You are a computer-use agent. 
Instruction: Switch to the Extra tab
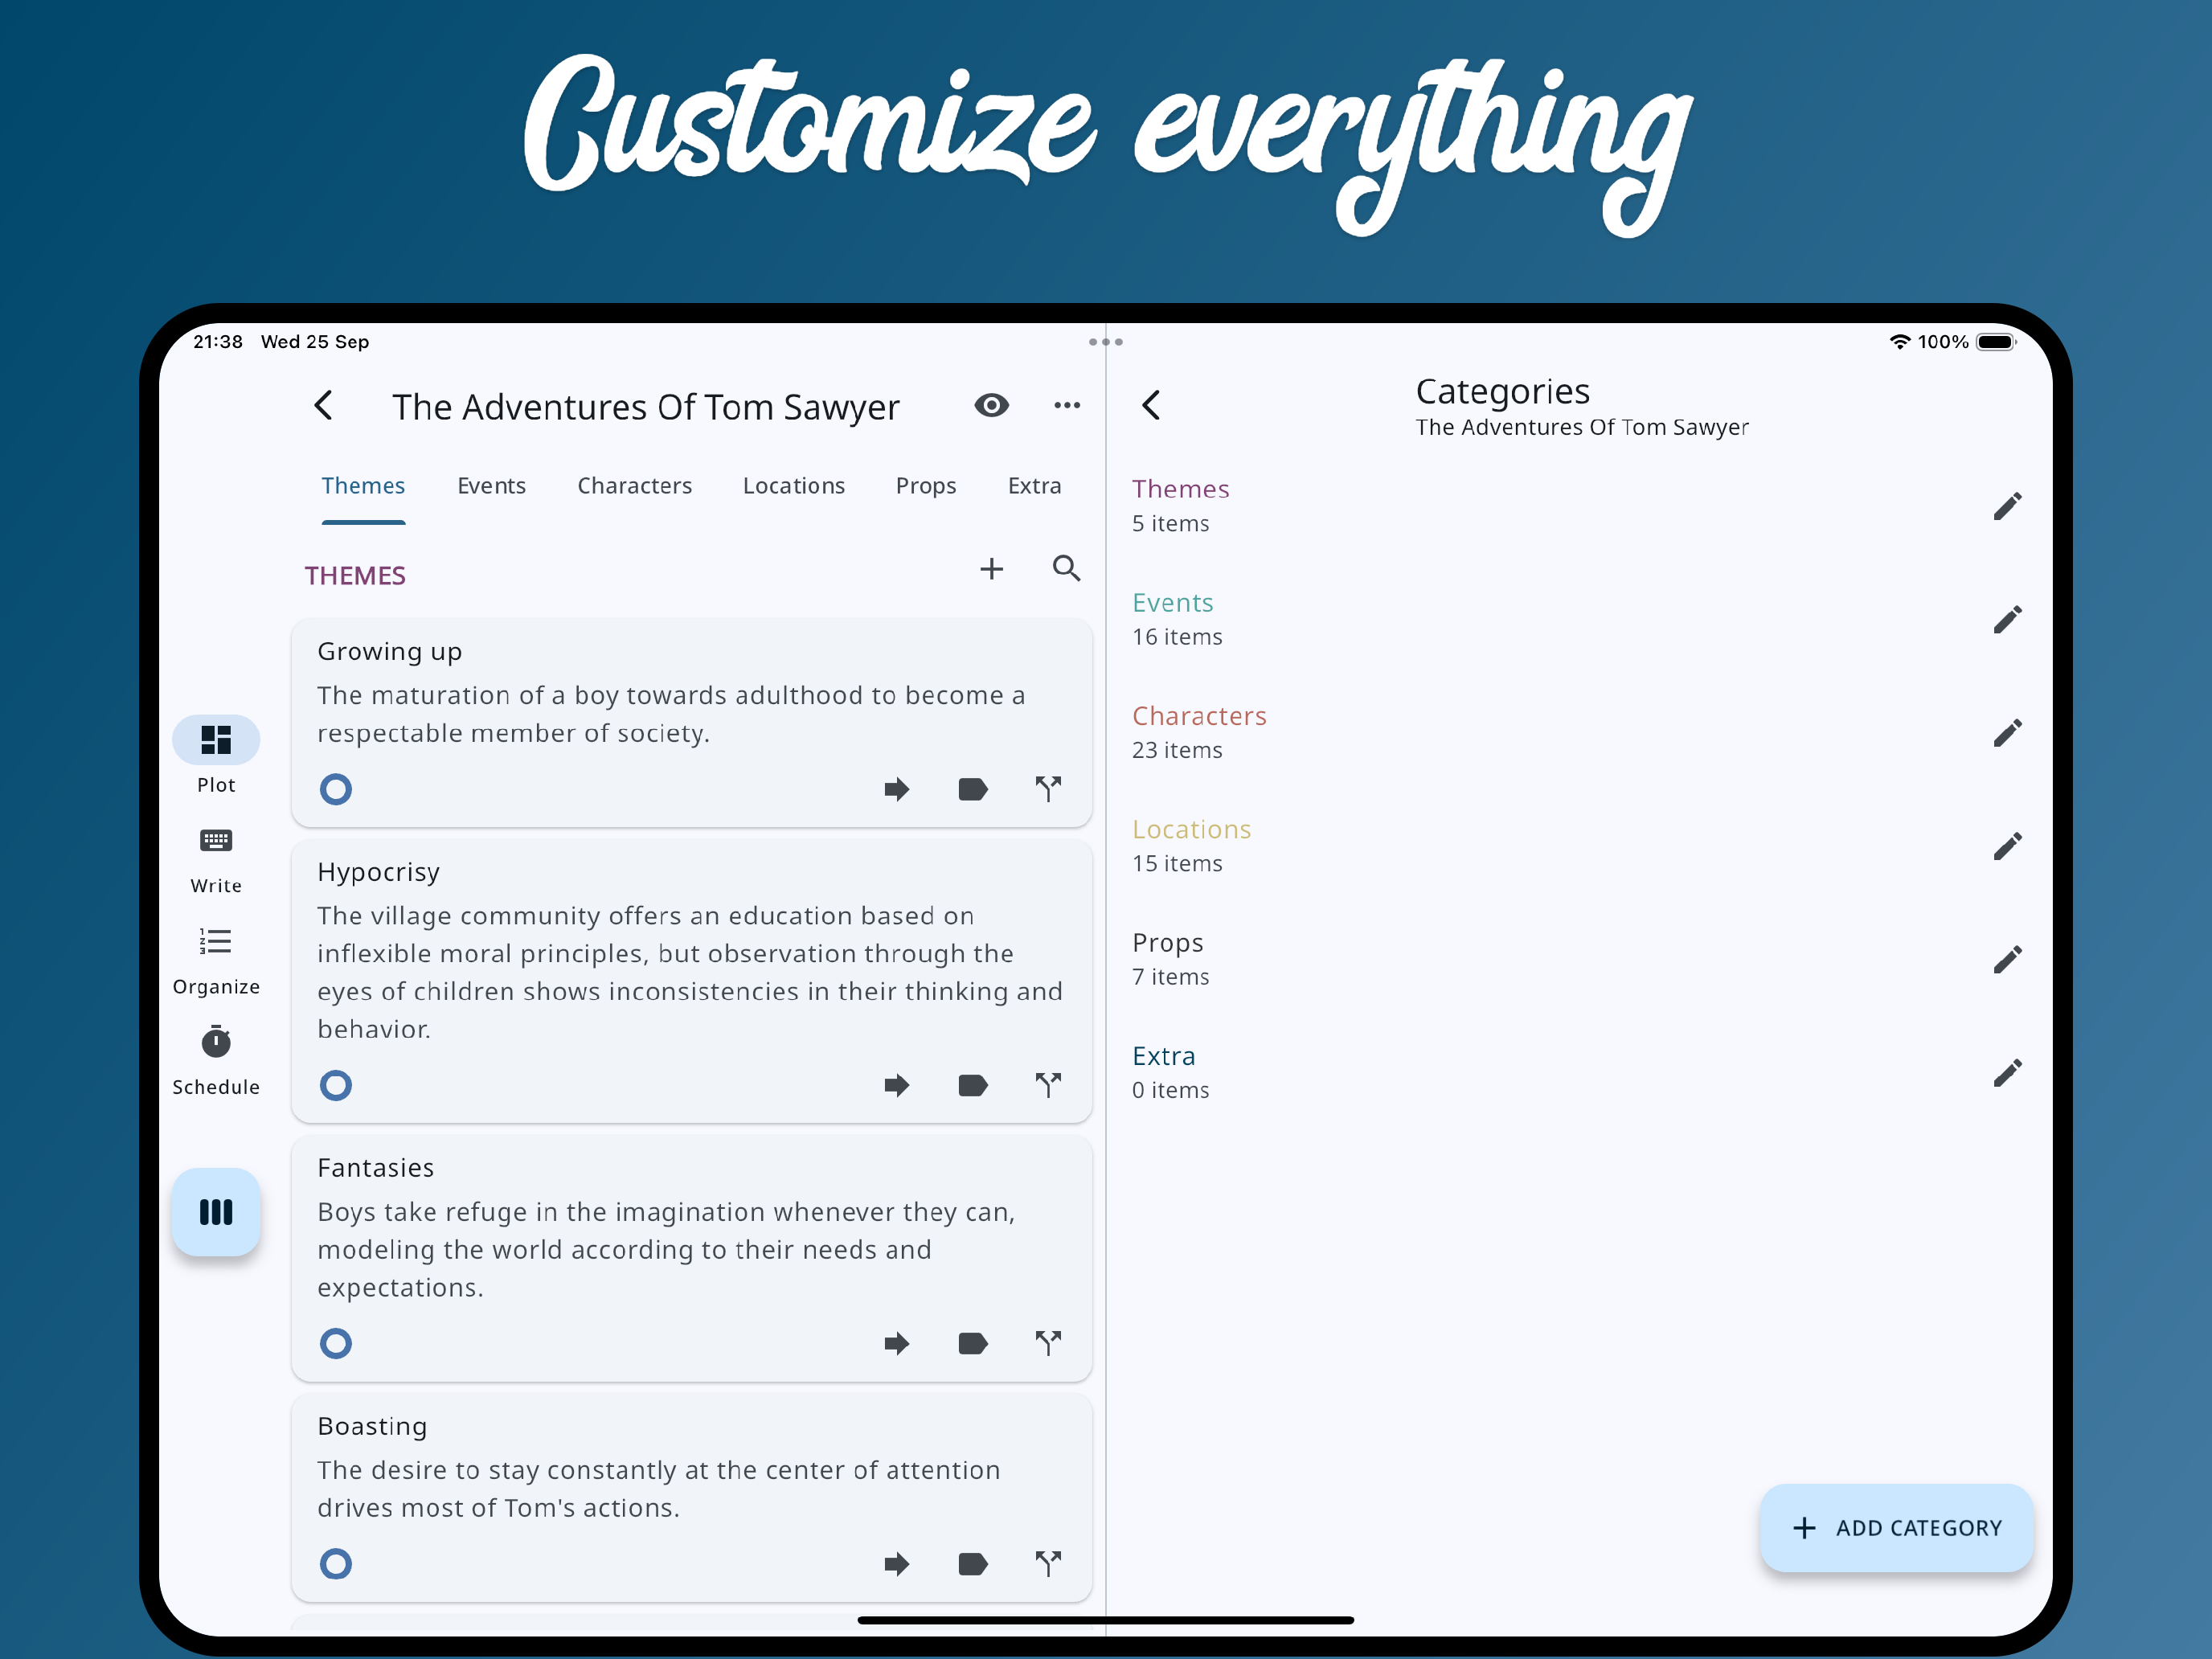(x=1034, y=486)
